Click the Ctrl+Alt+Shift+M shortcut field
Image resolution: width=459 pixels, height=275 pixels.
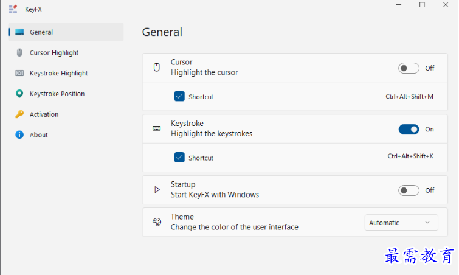click(x=409, y=96)
